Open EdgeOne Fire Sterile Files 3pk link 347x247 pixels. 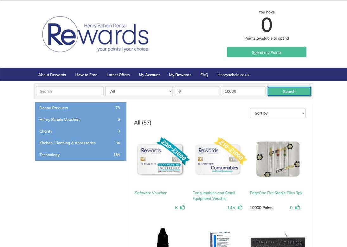pos(276,193)
